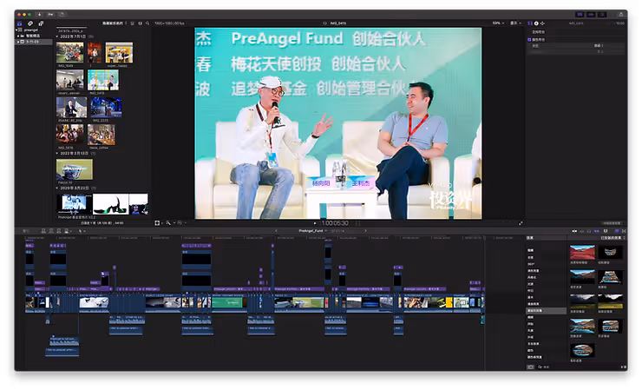Open the viewer display options dropdown

(515, 23)
